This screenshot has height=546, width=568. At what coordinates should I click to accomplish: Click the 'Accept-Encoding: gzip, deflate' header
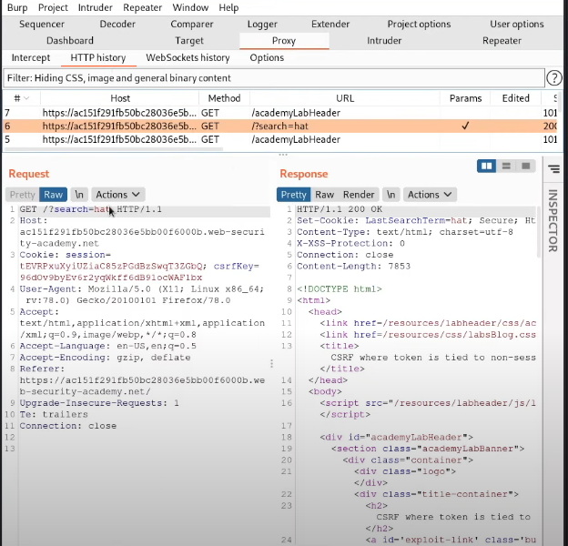point(105,358)
